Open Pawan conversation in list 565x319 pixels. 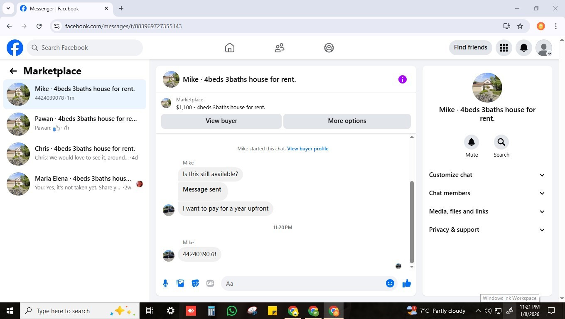[x=75, y=124]
